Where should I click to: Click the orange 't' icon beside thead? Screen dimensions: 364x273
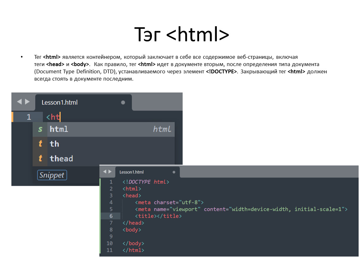pos(40,158)
